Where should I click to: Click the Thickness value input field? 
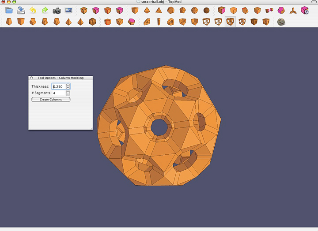tap(58, 86)
